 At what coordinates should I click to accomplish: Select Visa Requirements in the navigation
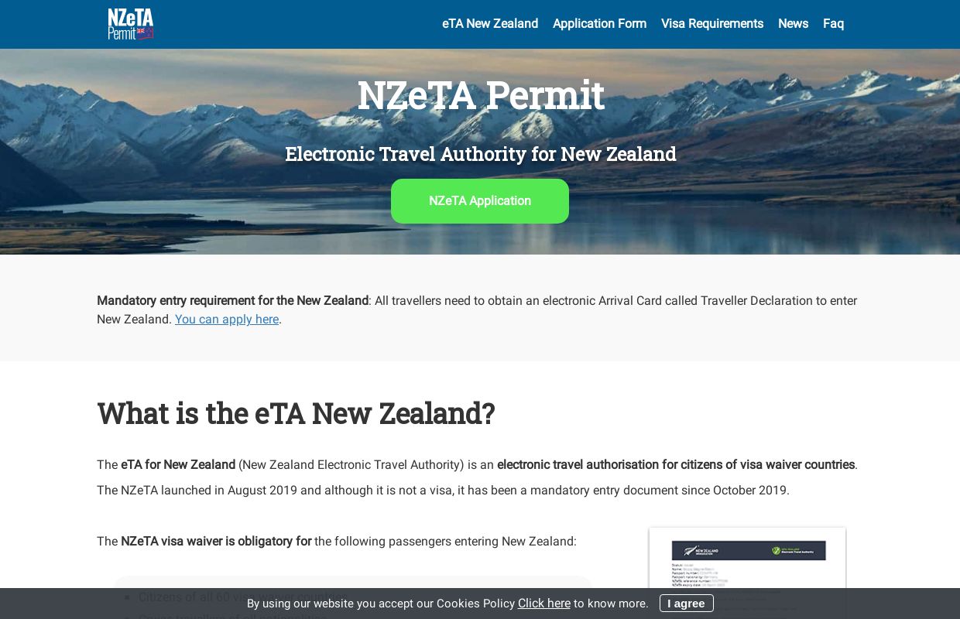[712, 24]
